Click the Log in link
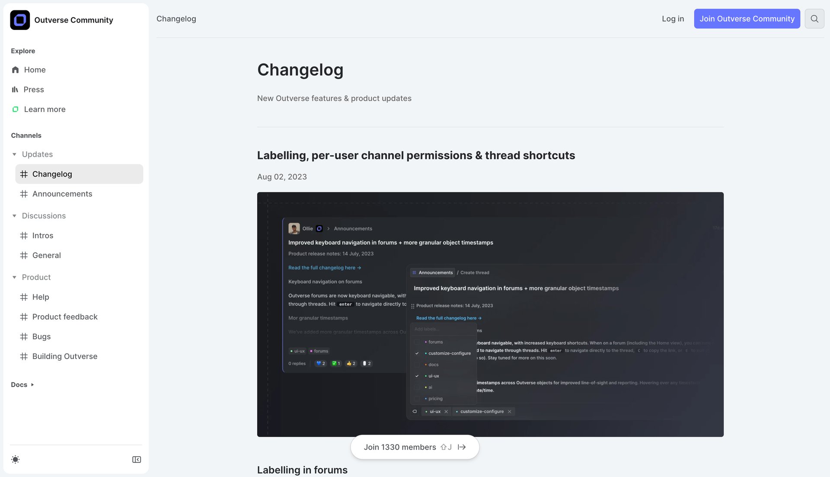 coord(673,19)
